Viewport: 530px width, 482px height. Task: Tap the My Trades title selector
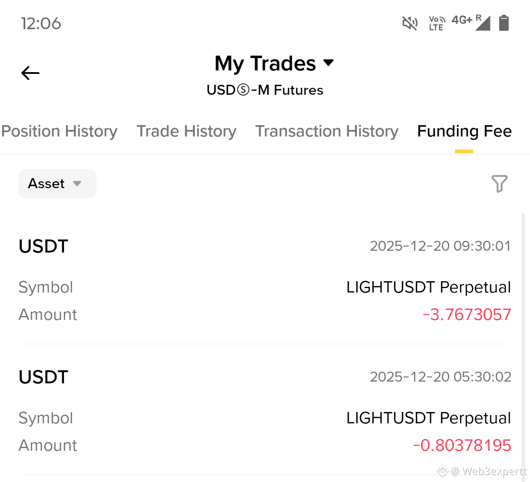[274, 63]
